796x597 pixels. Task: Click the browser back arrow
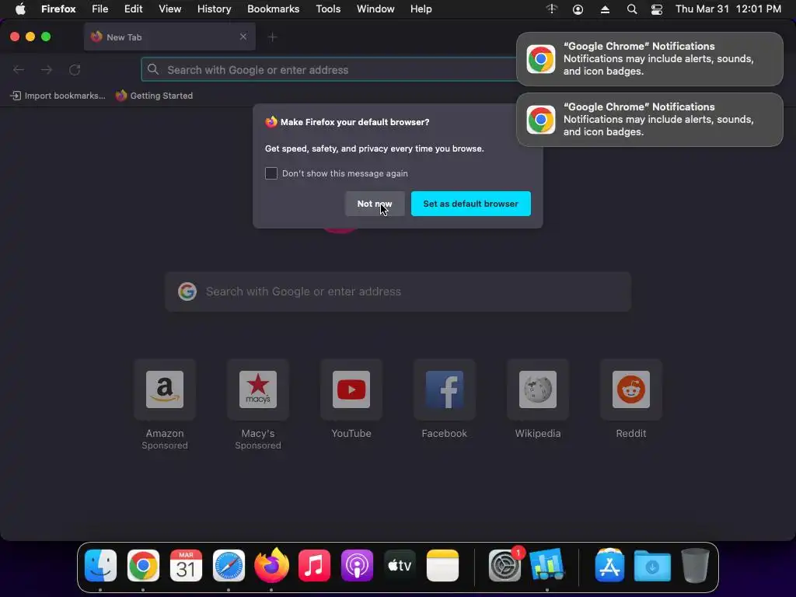click(19, 69)
